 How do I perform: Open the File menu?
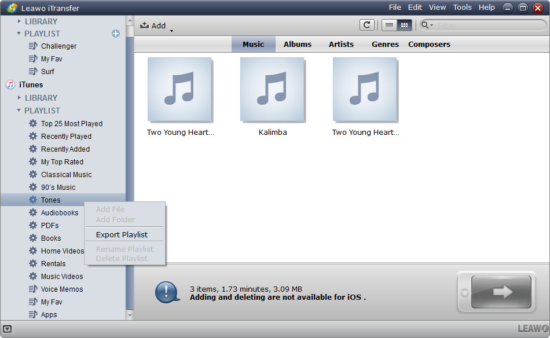(x=395, y=8)
